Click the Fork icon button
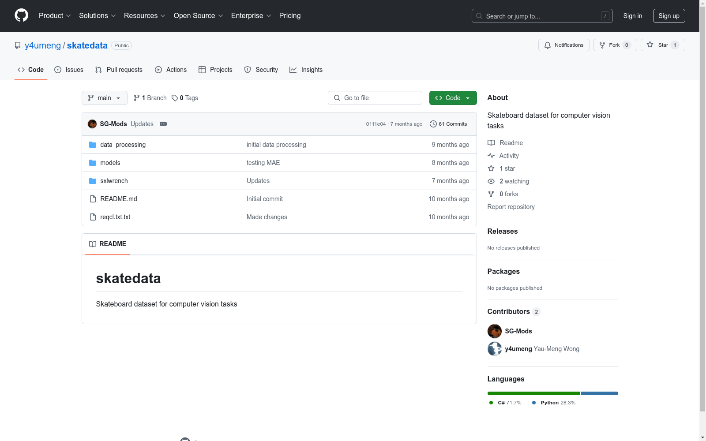The height and width of the screenshot is (441, 706). [x=602, y=45]
